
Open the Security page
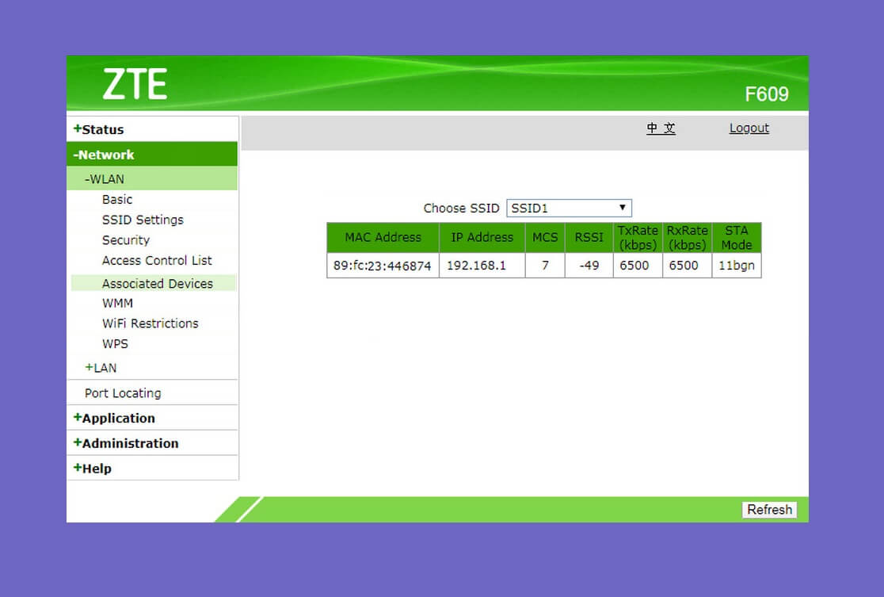tap(126, 239)
